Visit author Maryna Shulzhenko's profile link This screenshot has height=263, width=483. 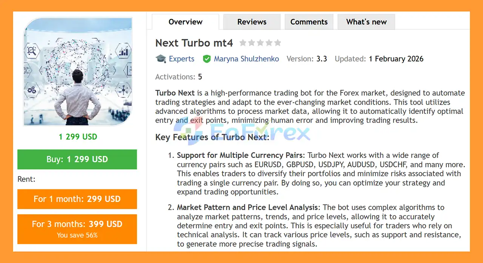click(246, 59)
